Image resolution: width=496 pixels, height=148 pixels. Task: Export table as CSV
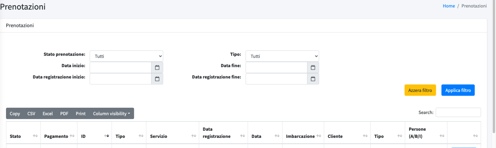pos(31,114)
